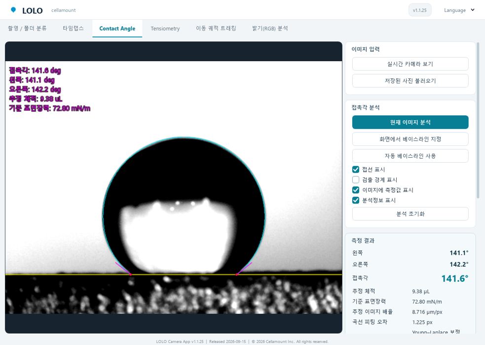This screenshot has width=485, height=345.
Task: Reset with 분석 초기화 button
Action: tap(410, 214)
